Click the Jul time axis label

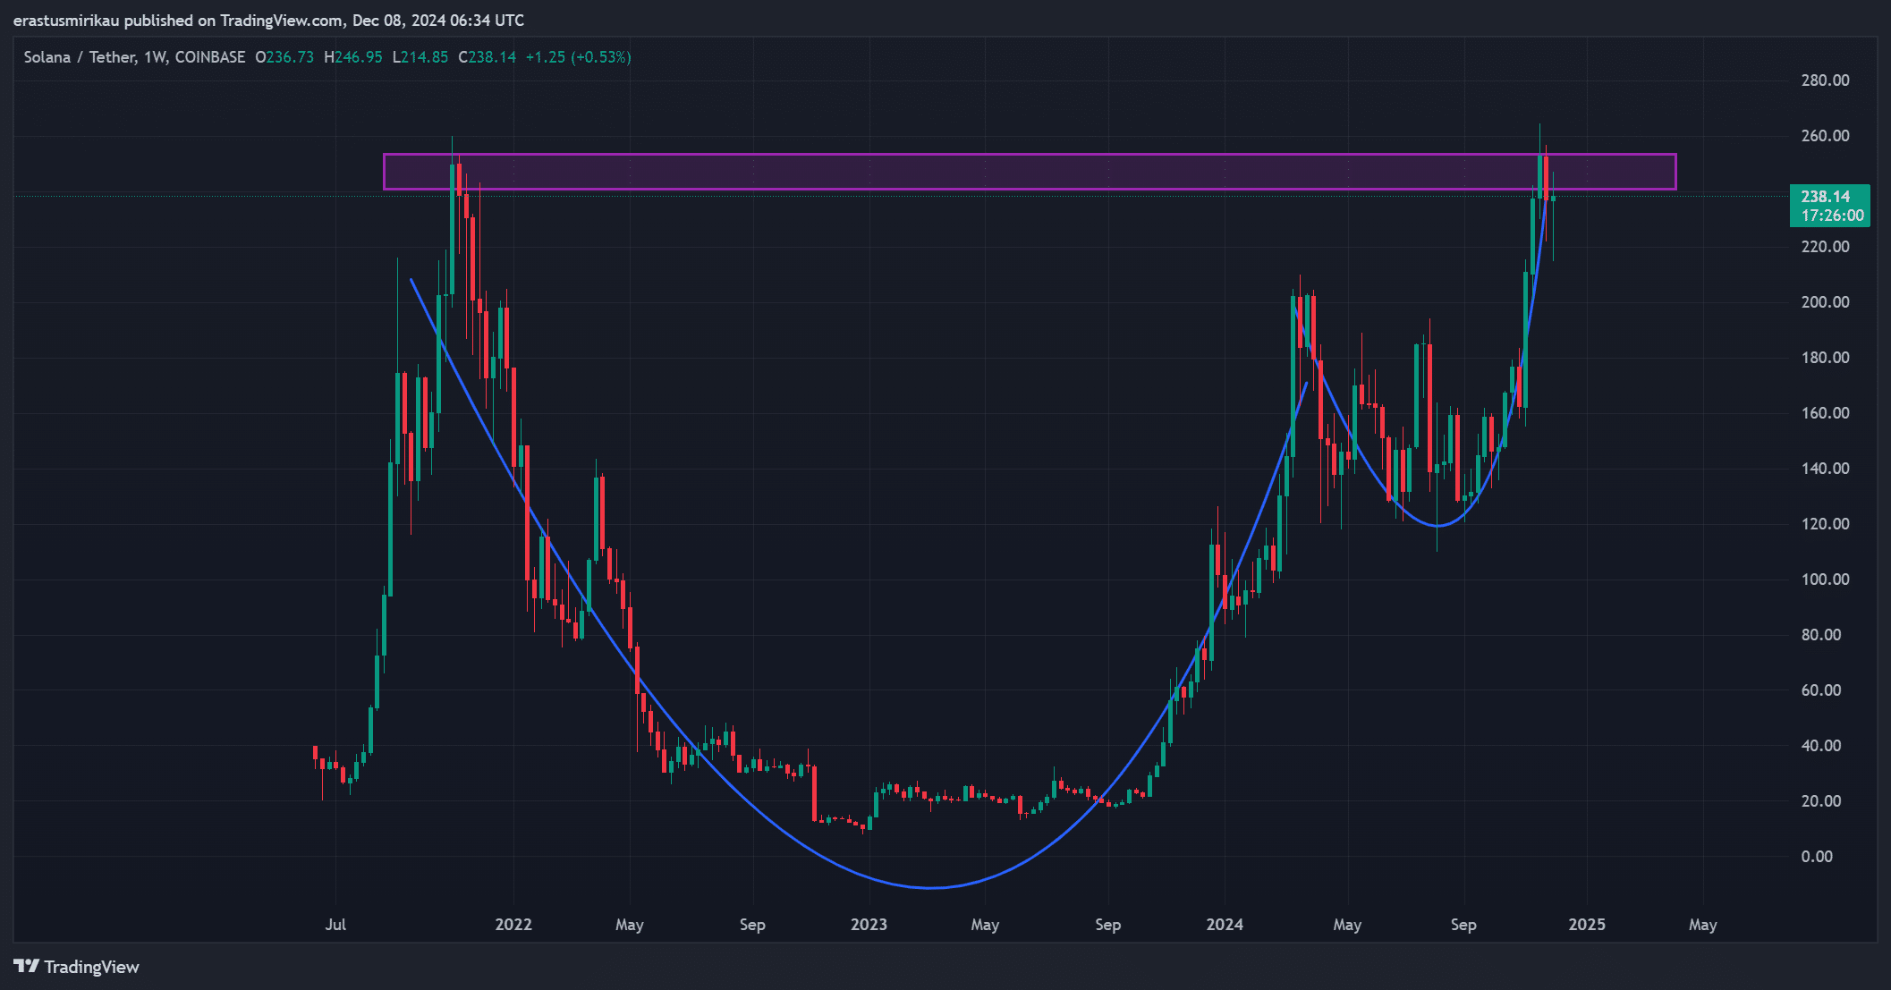point(335,925)
